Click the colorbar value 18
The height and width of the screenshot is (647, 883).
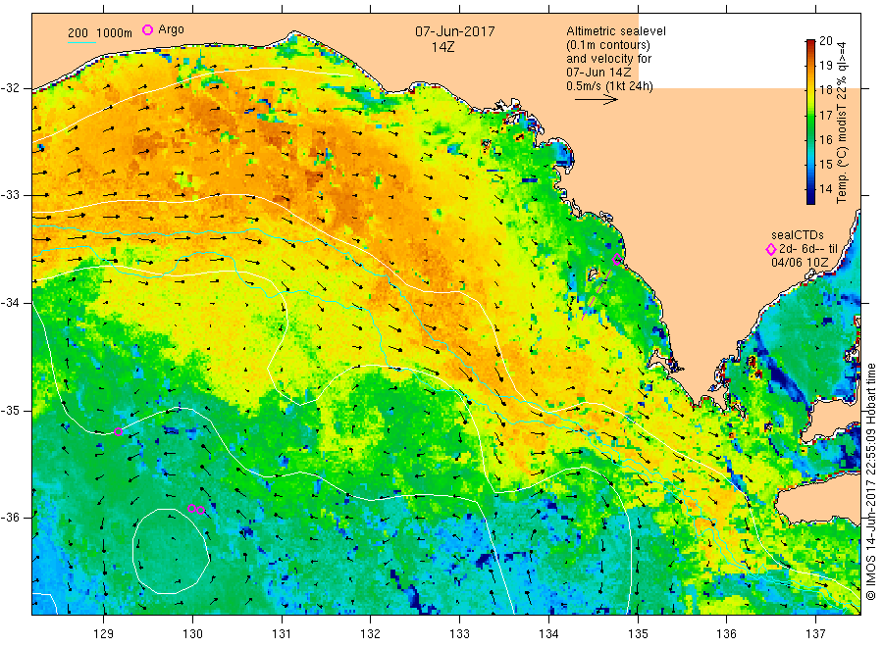click(825, 90)
